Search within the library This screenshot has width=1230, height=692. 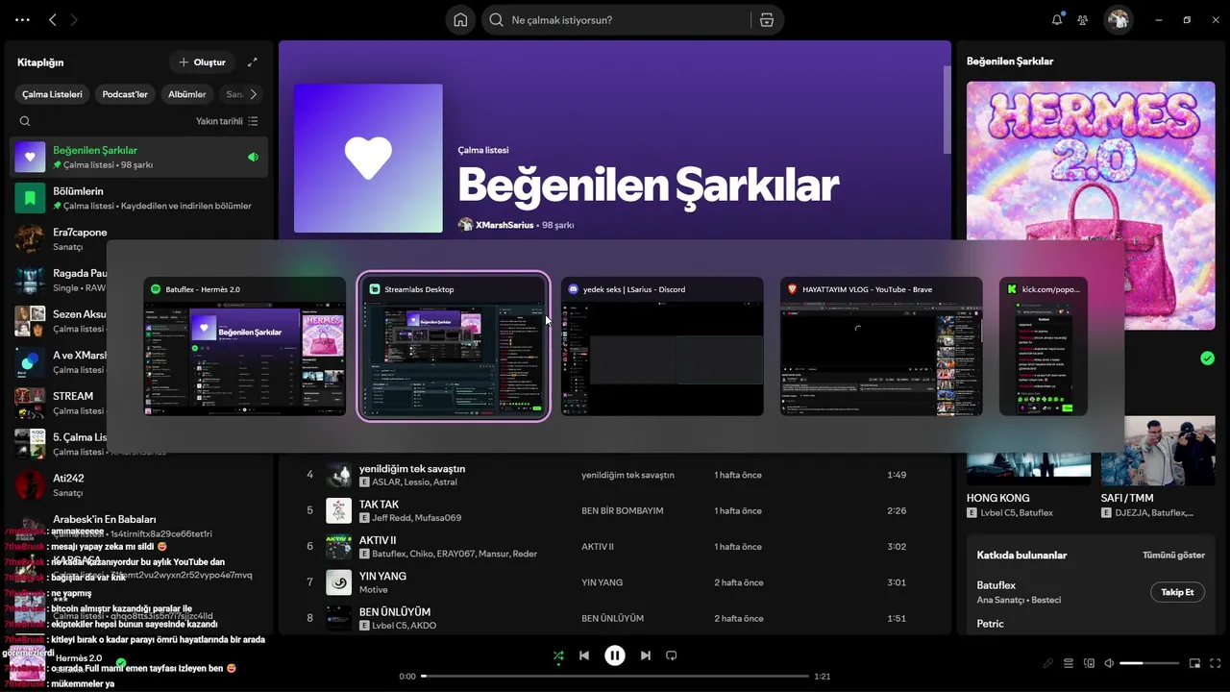click(x=25, y=121)
